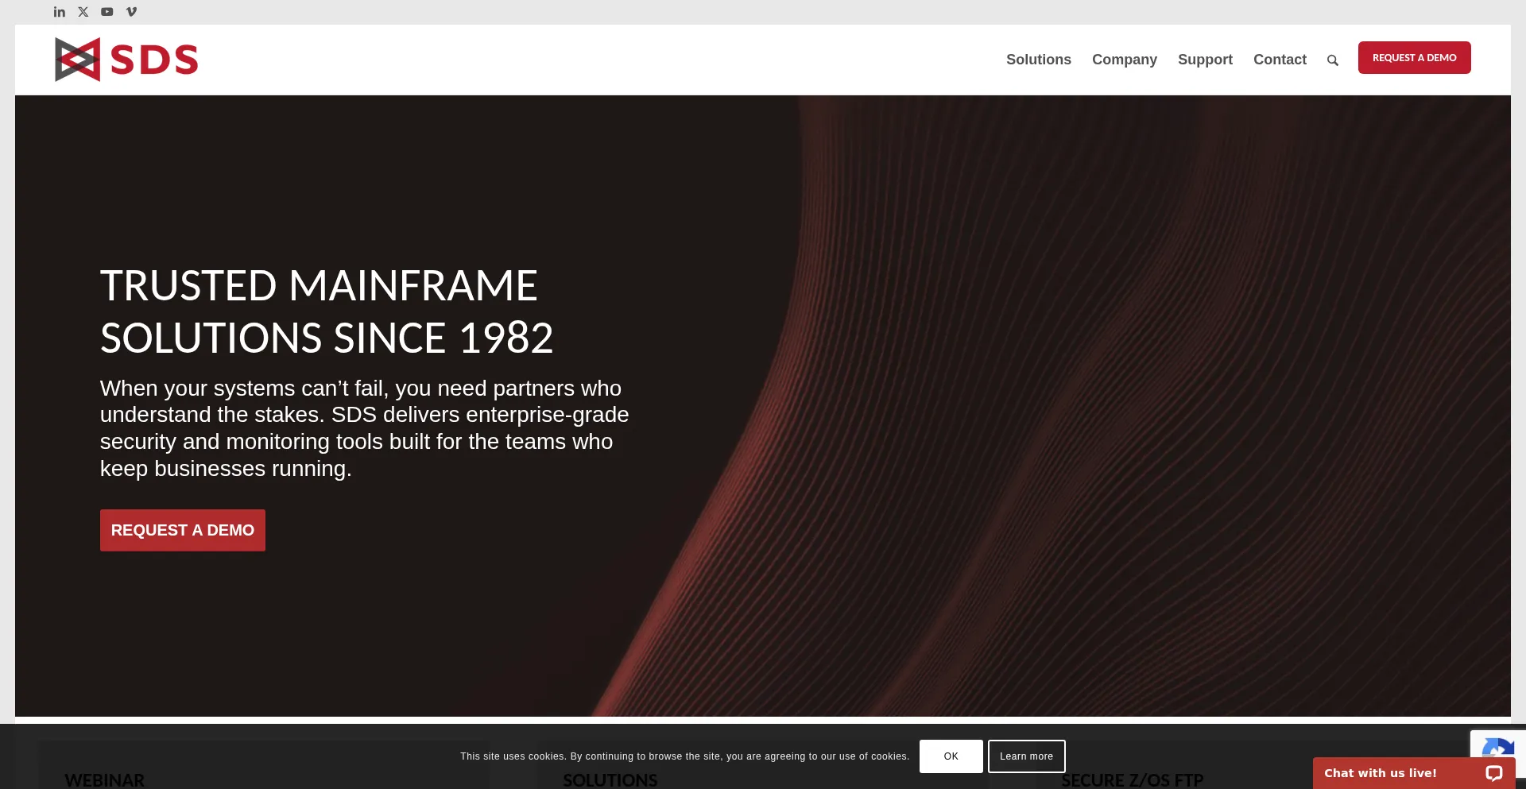Click the WEBINAR card heading
The width and height of the screenshot is (1526, 789).
(x=105, y=780)
